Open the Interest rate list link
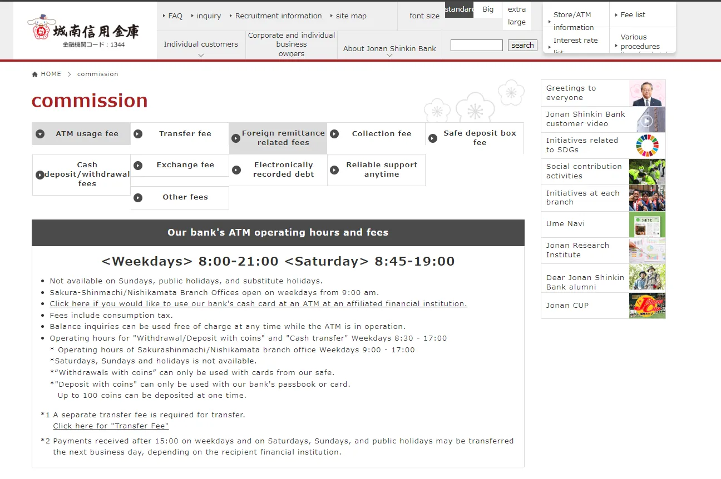721x479 pixels. tap(575, 44)
